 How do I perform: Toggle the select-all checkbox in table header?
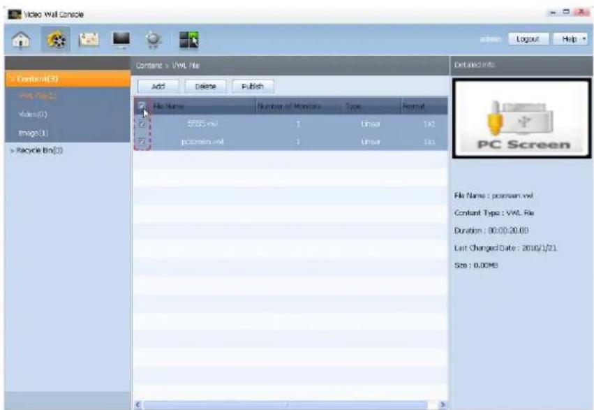[x=142, y=105]
